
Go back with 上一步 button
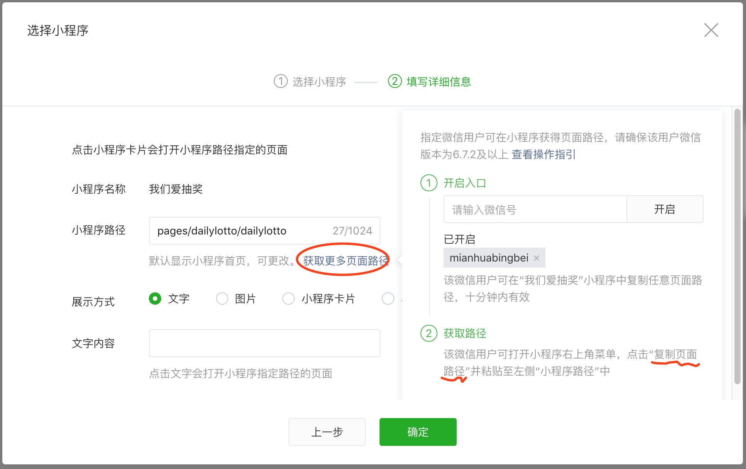pos(327,432)
